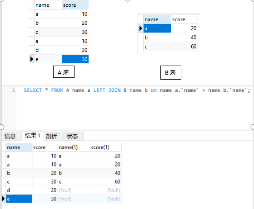
Task: Select the 结果 1 tab
Action: (x=33, y=136)
